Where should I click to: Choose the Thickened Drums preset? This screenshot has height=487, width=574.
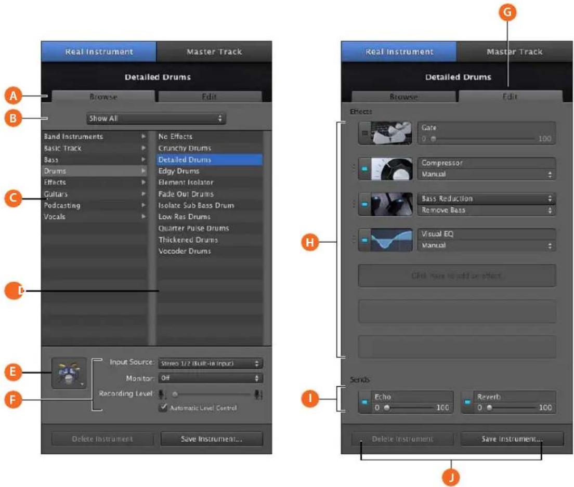[x=210, y=240]
